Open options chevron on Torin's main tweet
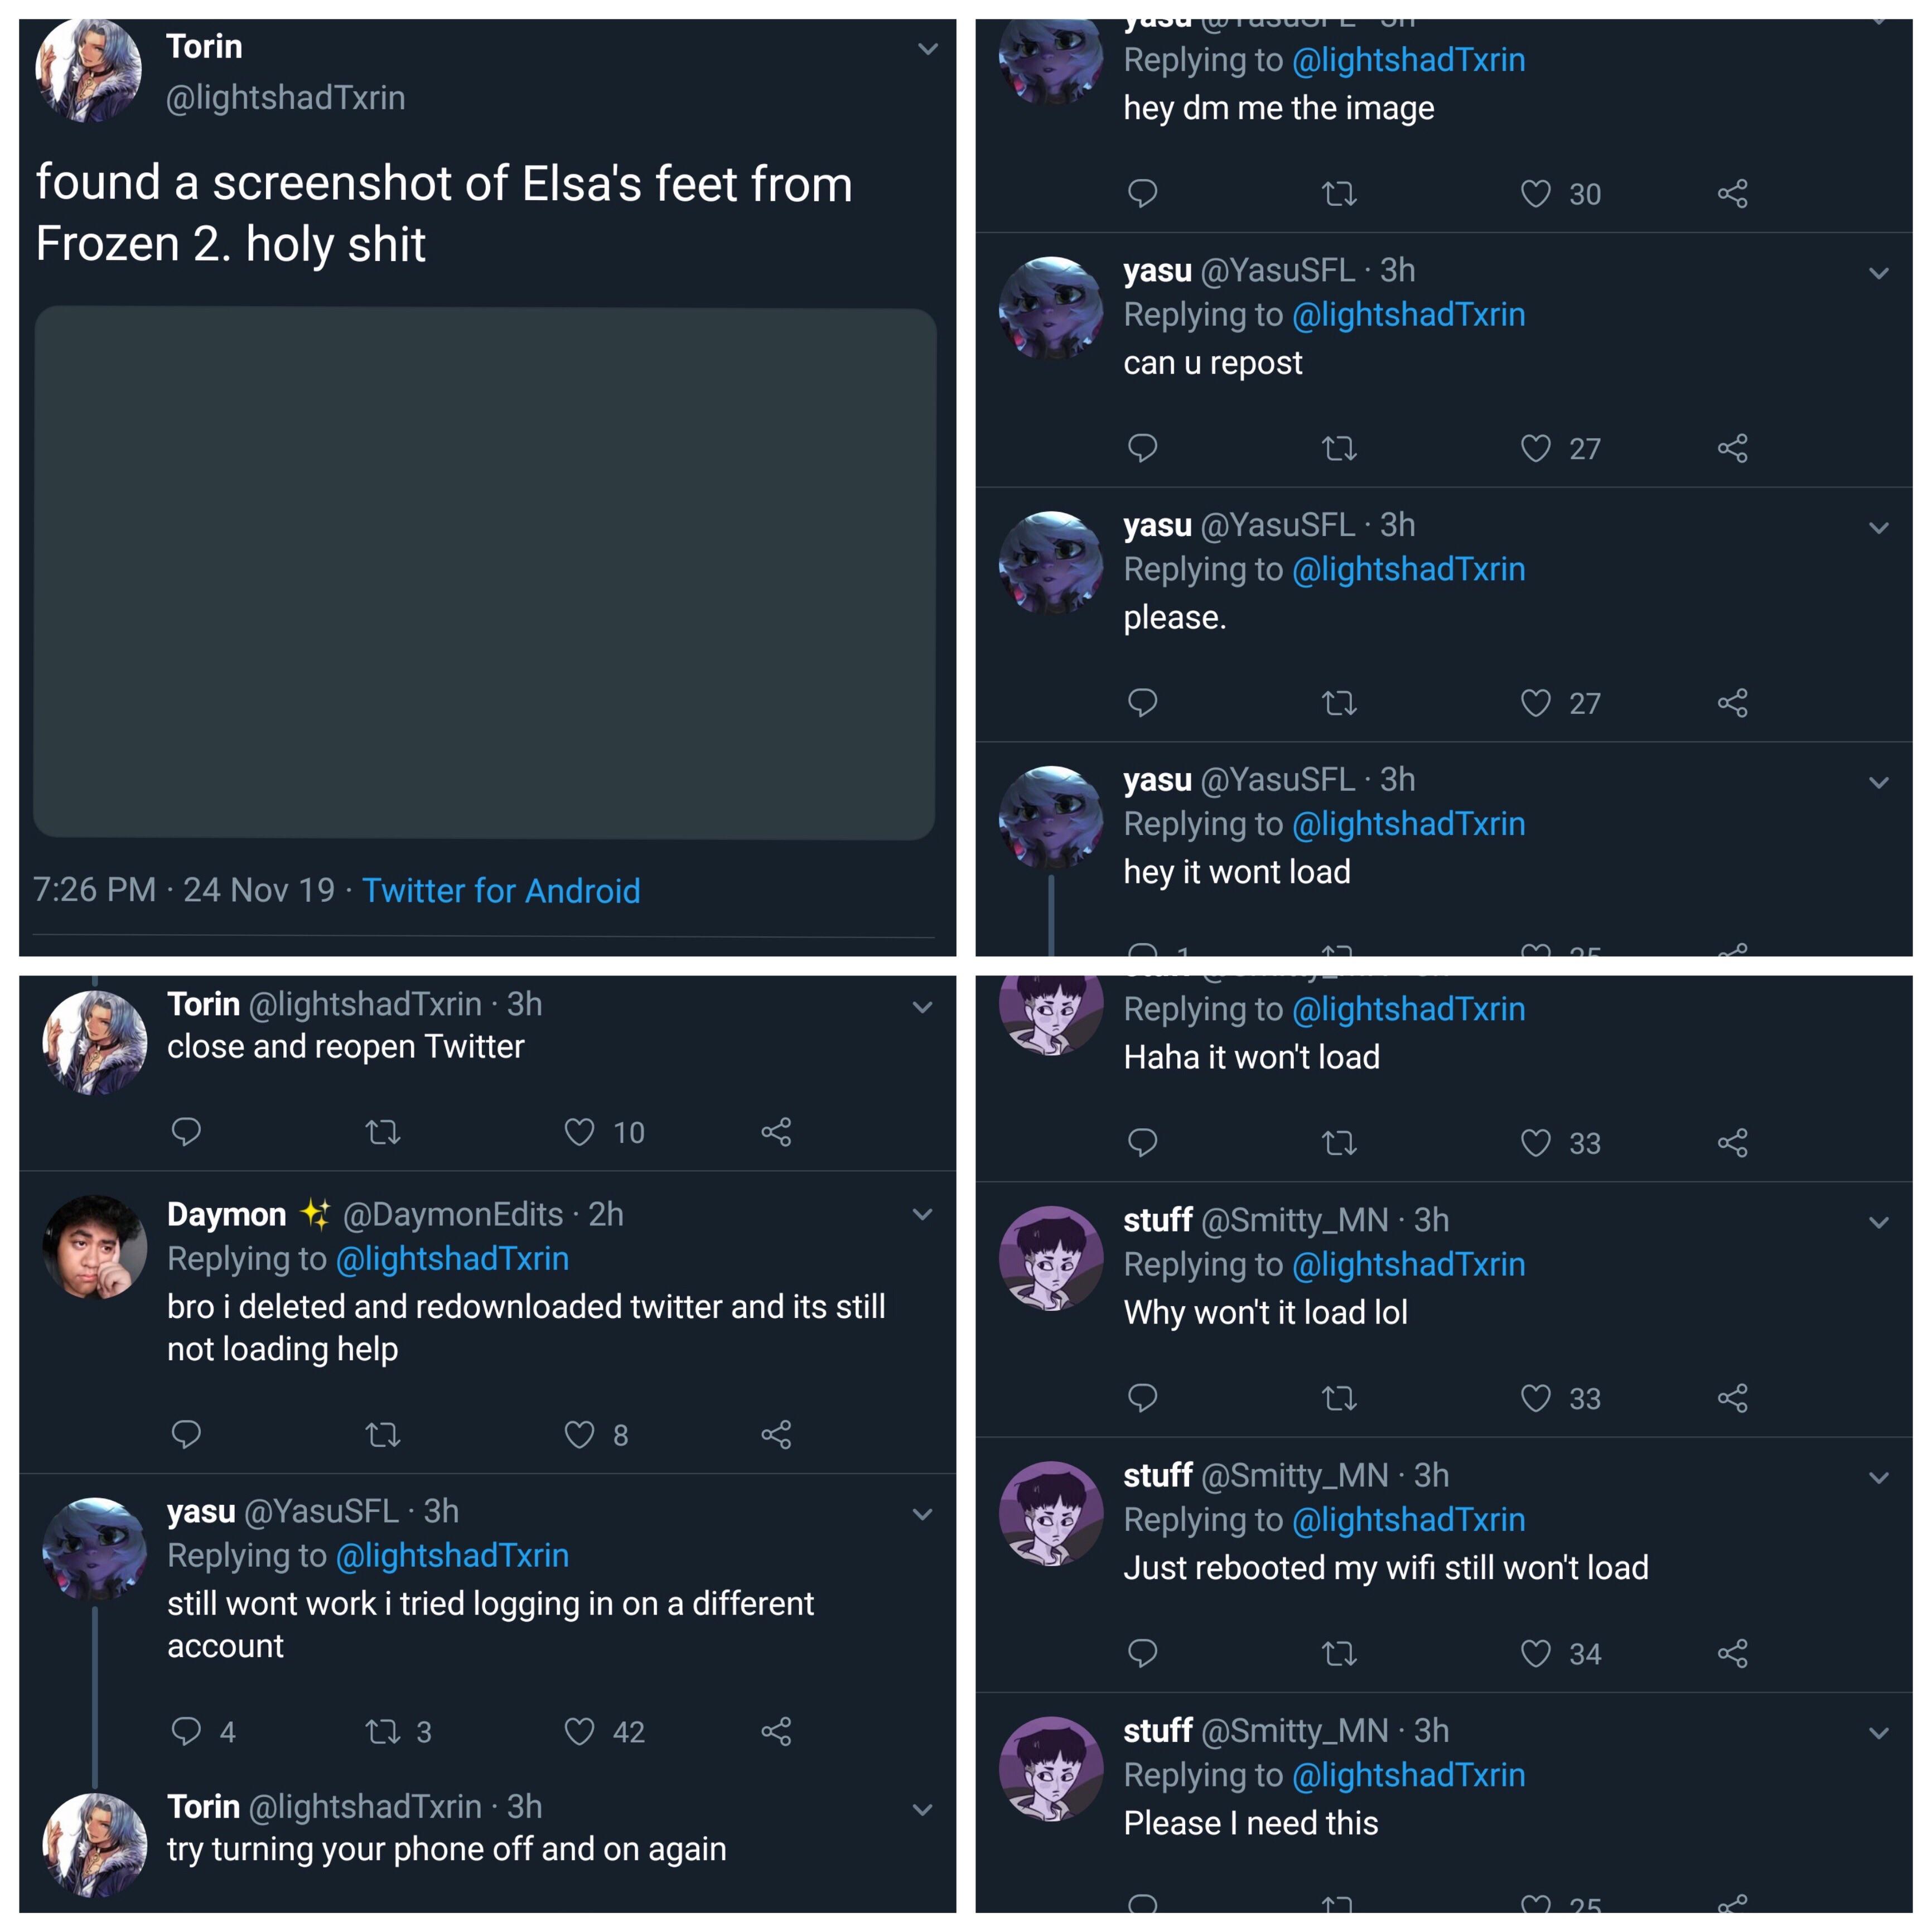 [927, 49]
